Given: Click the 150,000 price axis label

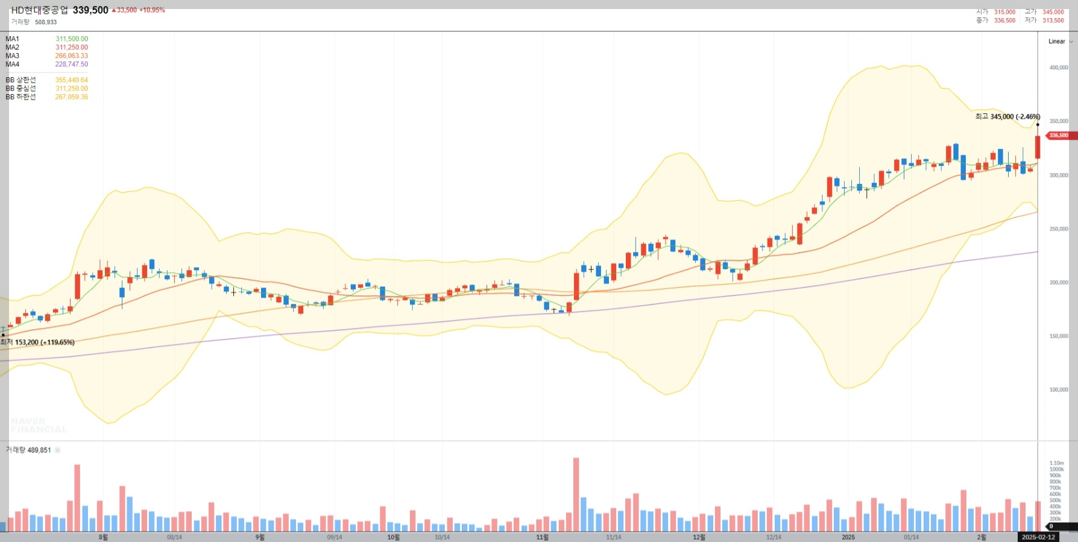Looking at the screenshot, I should [1059, 336].
